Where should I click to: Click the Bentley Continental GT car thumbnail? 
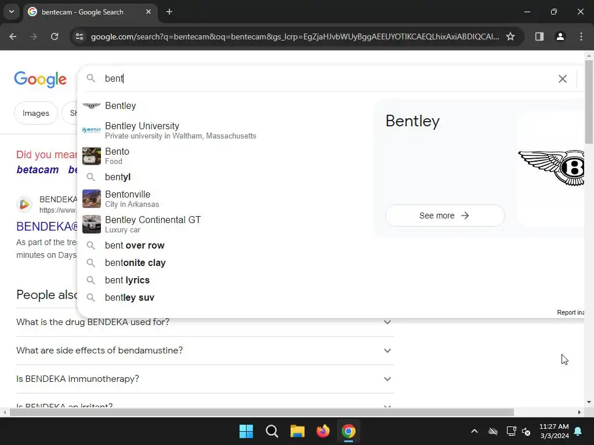[x=91, y=224]
